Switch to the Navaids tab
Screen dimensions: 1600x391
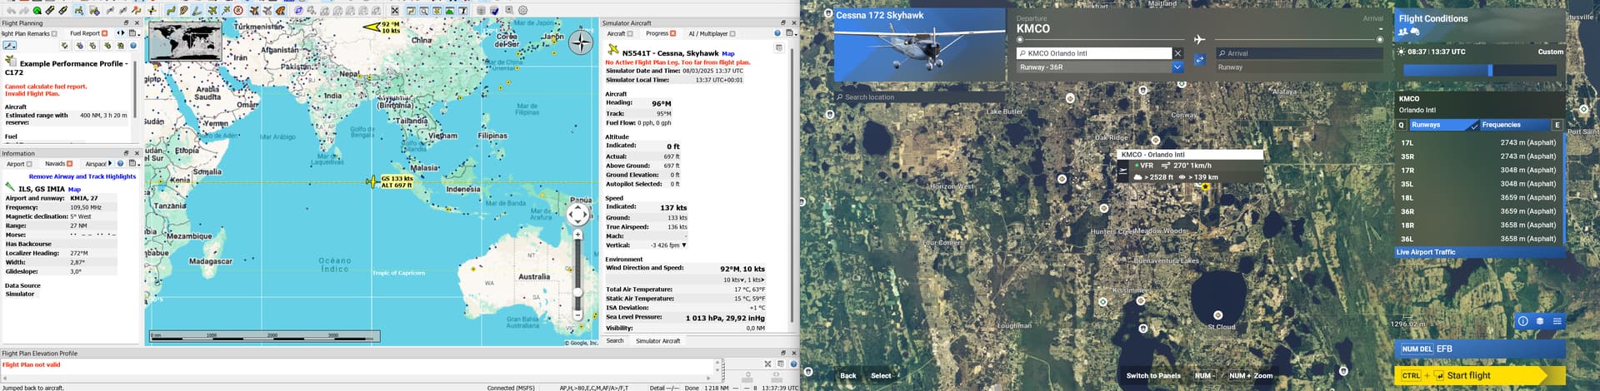click(55, 164)
